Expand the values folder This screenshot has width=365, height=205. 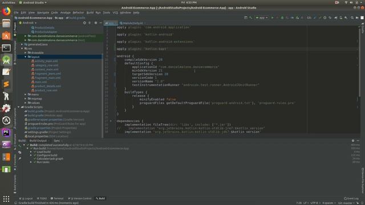coord(25,102)
